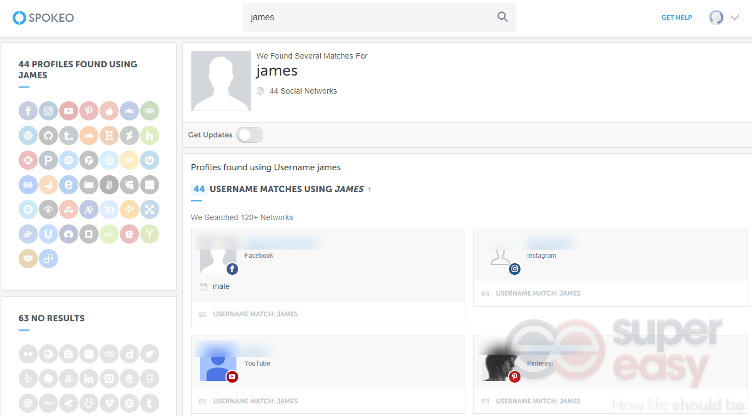Viewport: 752px width, 416px height.
Task: Click the 'male' detail in Facebook card
Action: coord(221,286)
